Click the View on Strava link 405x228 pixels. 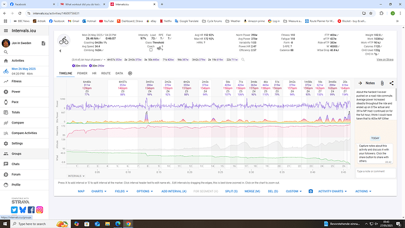[x=385, y=60]
